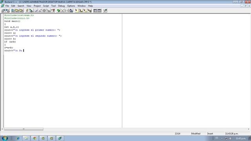Click the 'cin>> b;' line
Viewport: 251px width, 141px height.
[x=10, y=39]
